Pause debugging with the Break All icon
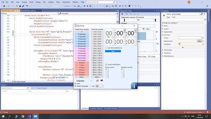Screen dimensions: 211x119 coord(84,6)
